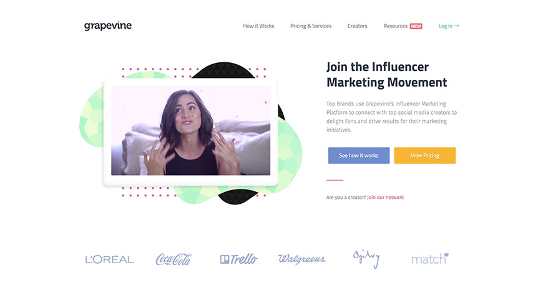Click the L'Oréal brand logo
Screen dimensions: 543x293
(109, 259)
